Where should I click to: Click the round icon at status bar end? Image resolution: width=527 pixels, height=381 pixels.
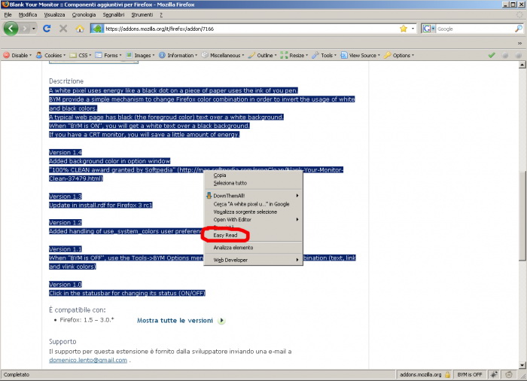point(509,375)
